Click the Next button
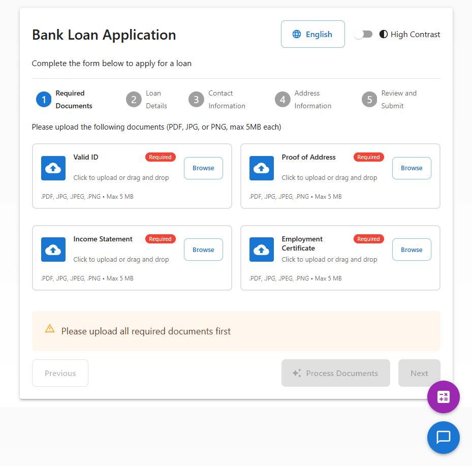This screenshot has height=466, width=472. tap(419, 373)
